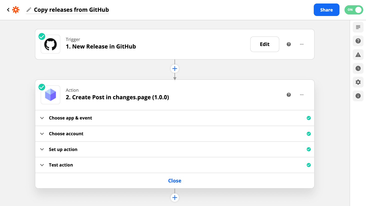Open the action step's more options menu
The image size is (366, 206).
coord(302,95)
